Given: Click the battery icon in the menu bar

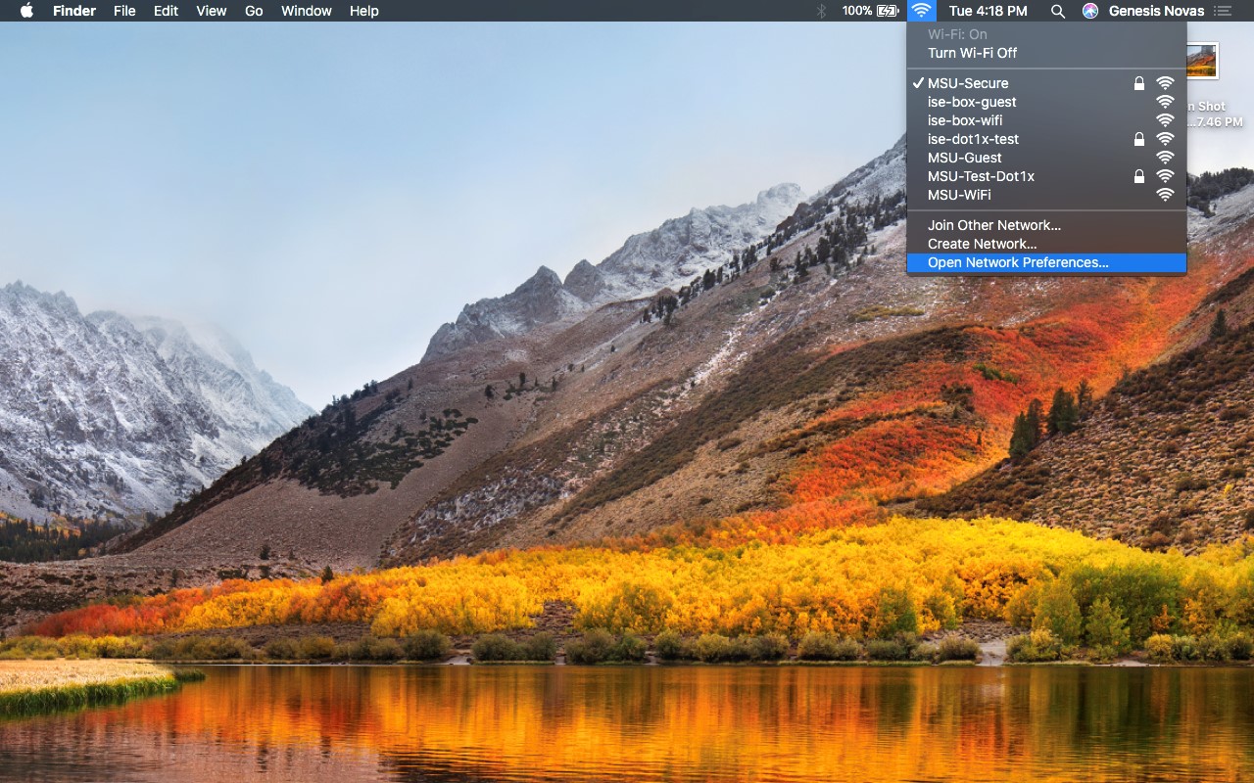Looking at the screenshot, I should pos(887,11).
